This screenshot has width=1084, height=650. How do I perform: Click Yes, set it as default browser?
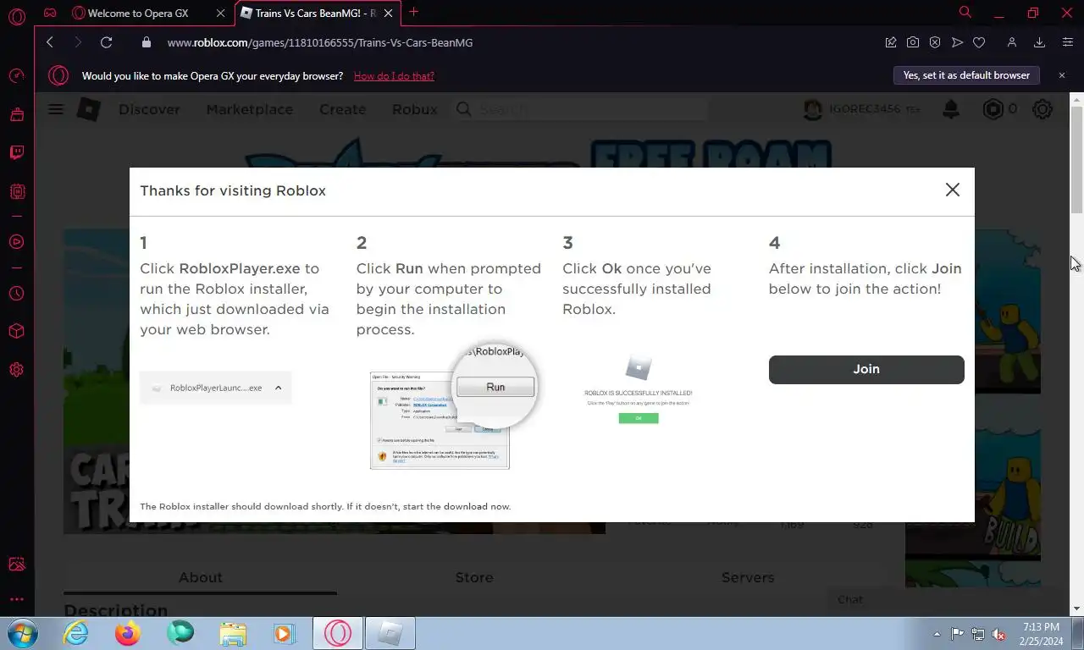pos(966,75)
